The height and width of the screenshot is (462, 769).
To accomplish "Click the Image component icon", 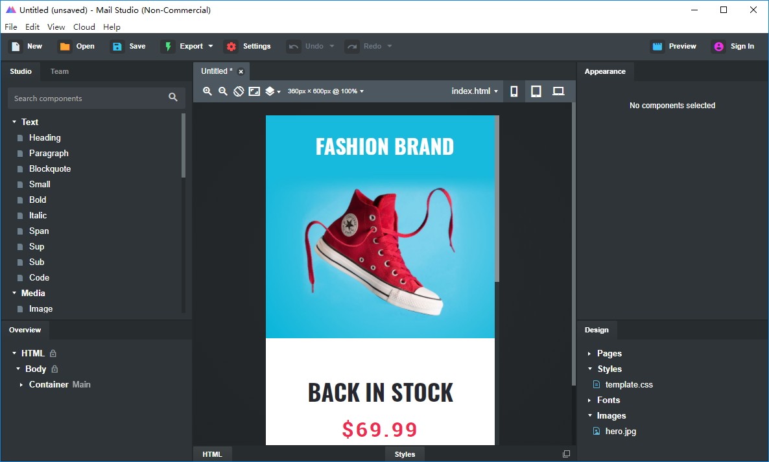I will 20,308.
